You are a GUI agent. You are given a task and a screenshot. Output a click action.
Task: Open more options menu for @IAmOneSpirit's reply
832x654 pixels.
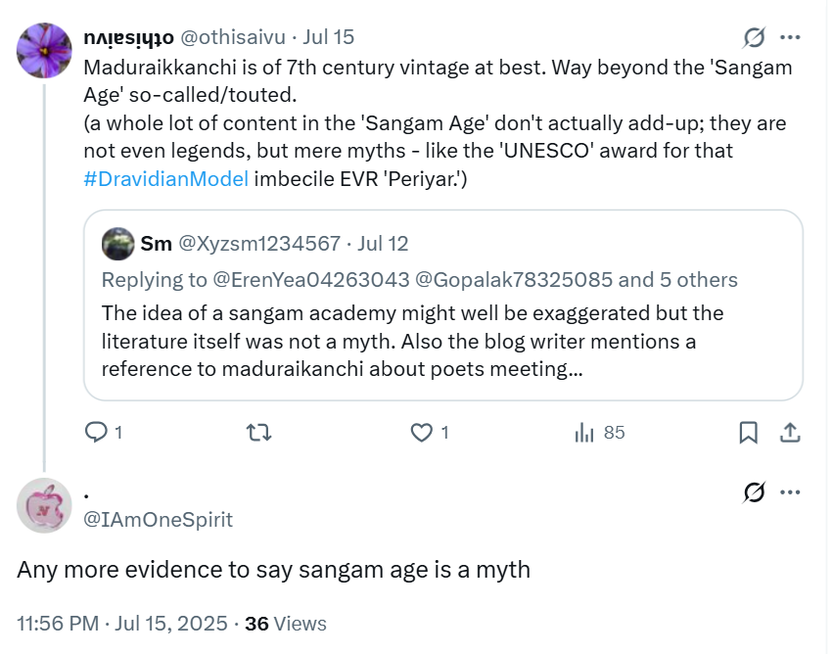(790, 492)
